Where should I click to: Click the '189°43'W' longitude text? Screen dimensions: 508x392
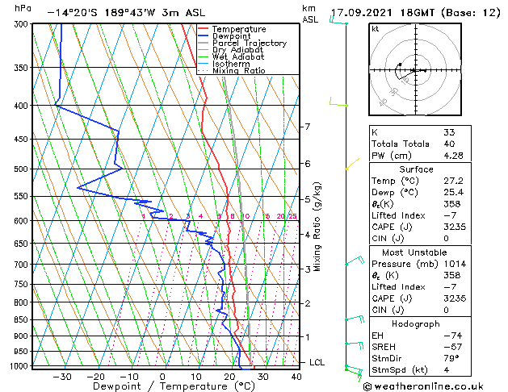[x=130, y=13]
